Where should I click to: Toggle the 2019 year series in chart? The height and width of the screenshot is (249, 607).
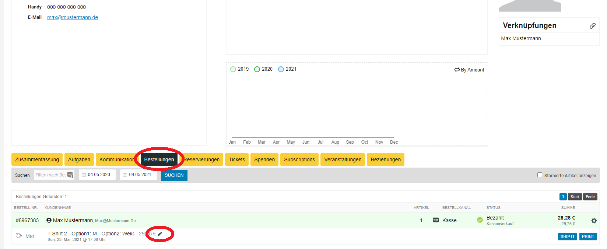point(233,69)
